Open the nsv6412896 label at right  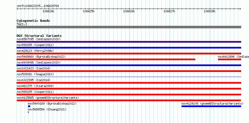[x=233, y=57]
